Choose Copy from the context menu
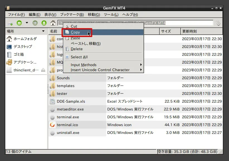Screen dimensions: 229x161 pyautogui.click(x=75, y=32)
